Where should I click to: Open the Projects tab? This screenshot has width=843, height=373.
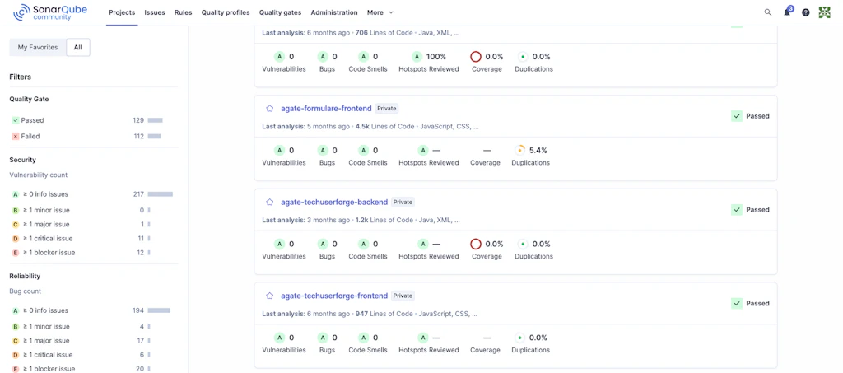click(x=122, y=12)
